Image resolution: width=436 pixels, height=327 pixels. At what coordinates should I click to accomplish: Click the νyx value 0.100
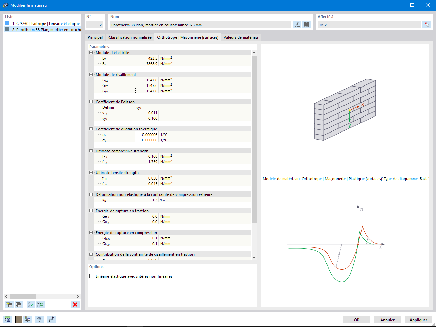[x=147, y=118]
